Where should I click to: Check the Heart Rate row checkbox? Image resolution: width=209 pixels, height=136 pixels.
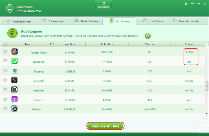point(5,90)
